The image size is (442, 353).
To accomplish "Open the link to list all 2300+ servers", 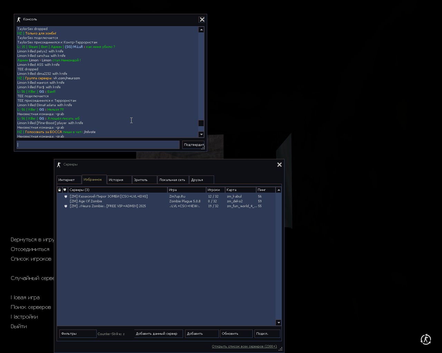I will pos(244,346).
